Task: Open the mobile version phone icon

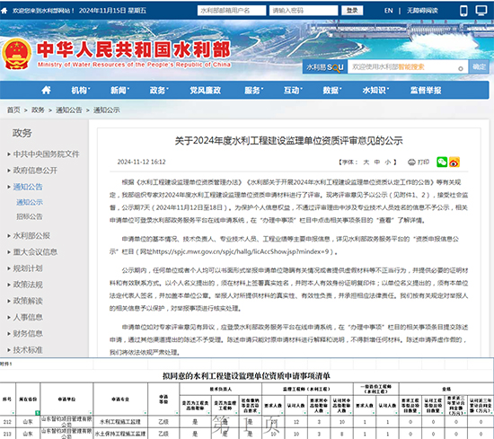Action: click(463, 11)
